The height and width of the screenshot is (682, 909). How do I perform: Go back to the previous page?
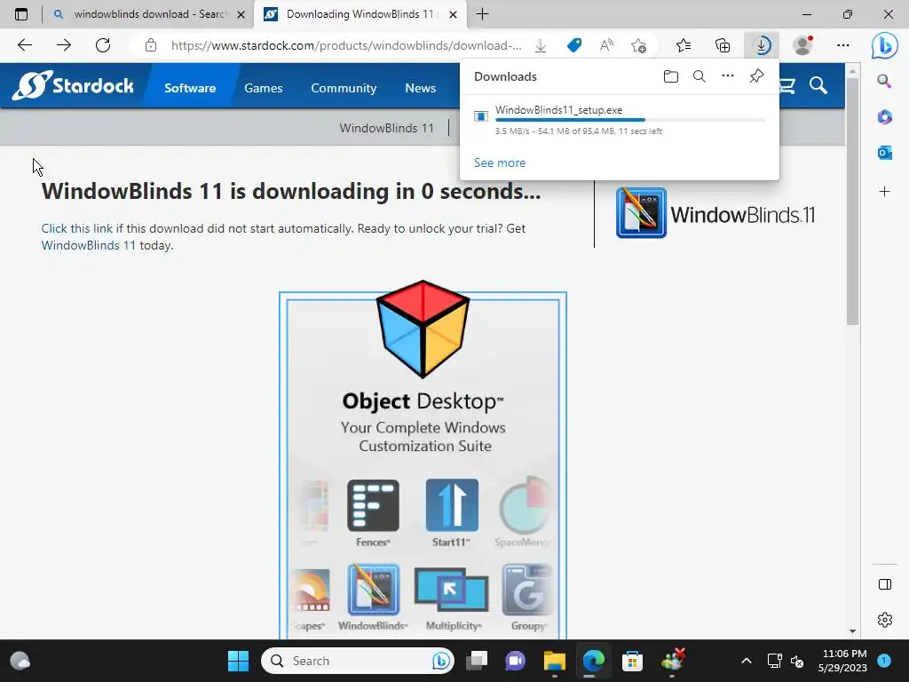tap(24, 45)
